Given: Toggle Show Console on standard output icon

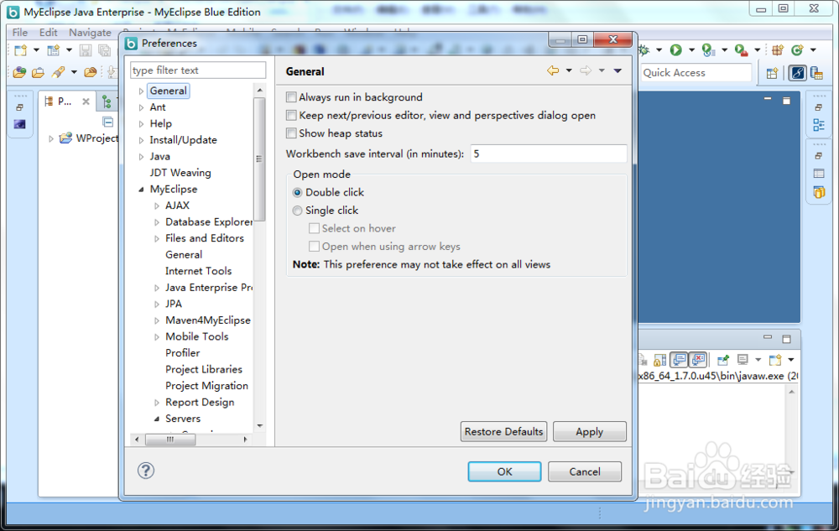Looking at the screenshot, I should [x=679, y=360].
